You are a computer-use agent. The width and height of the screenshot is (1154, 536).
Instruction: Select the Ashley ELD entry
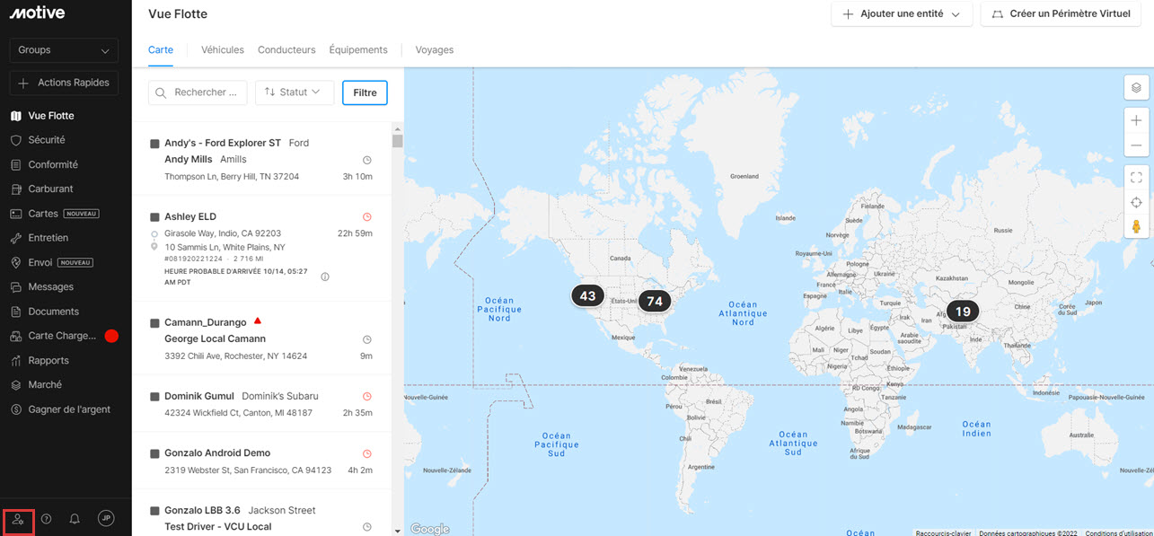[x=261, y=249]
